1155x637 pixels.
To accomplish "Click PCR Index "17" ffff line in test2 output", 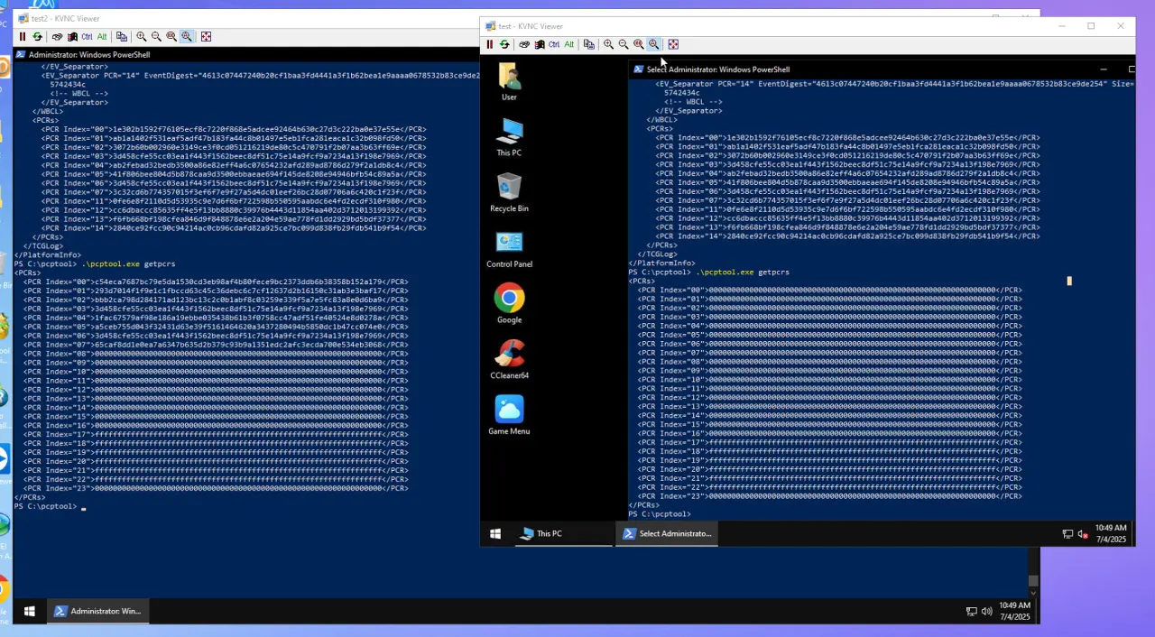I will [216, 434].
